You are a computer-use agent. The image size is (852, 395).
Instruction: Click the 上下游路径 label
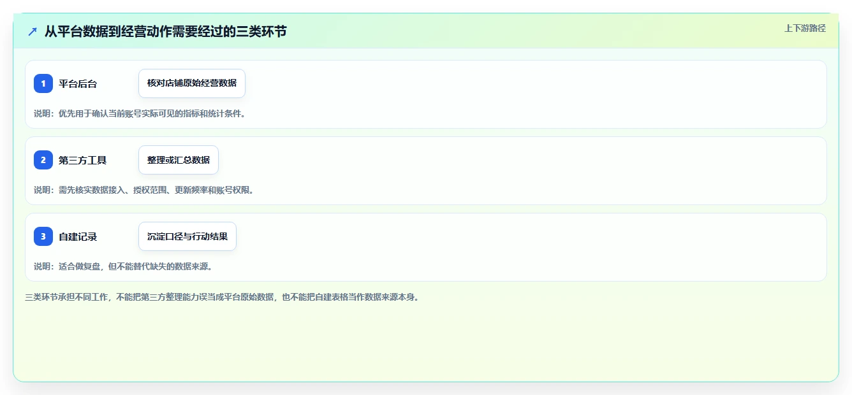pyautogui.click(x=805, y=28)
